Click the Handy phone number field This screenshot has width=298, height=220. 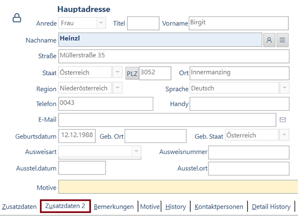[239, 104]
